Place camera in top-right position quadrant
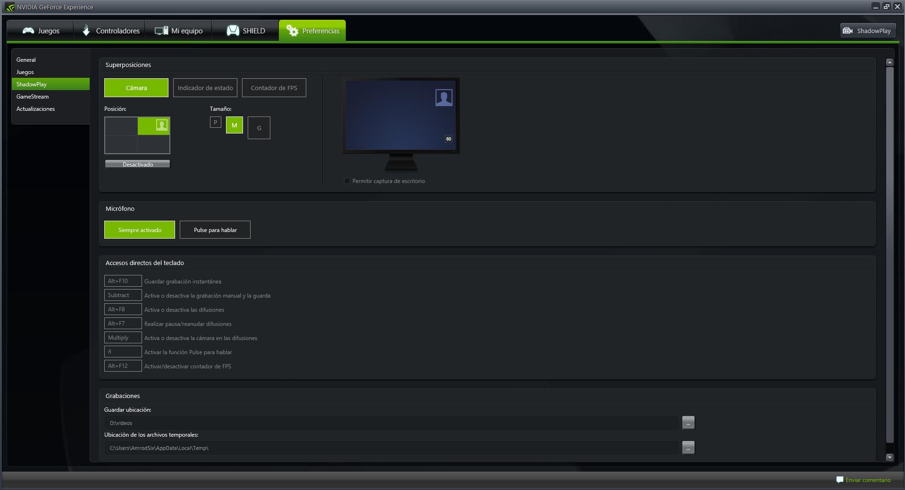 [x=154, y=126]
